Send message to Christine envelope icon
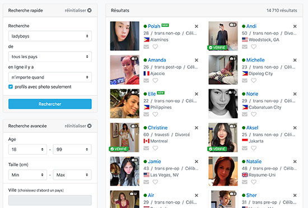The image size is (308, 208). click(146, 148)
